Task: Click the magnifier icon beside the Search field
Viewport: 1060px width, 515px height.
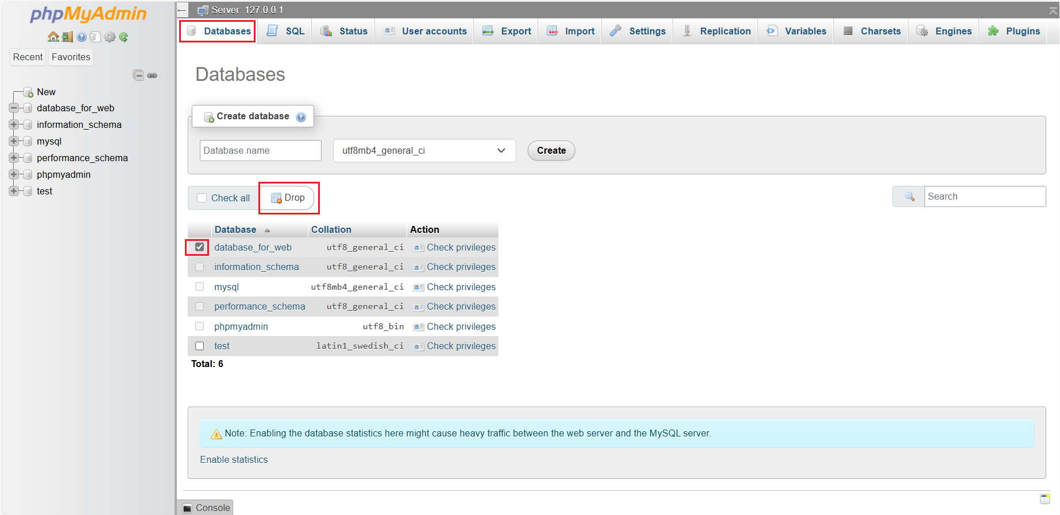Action: pos(910,197)
